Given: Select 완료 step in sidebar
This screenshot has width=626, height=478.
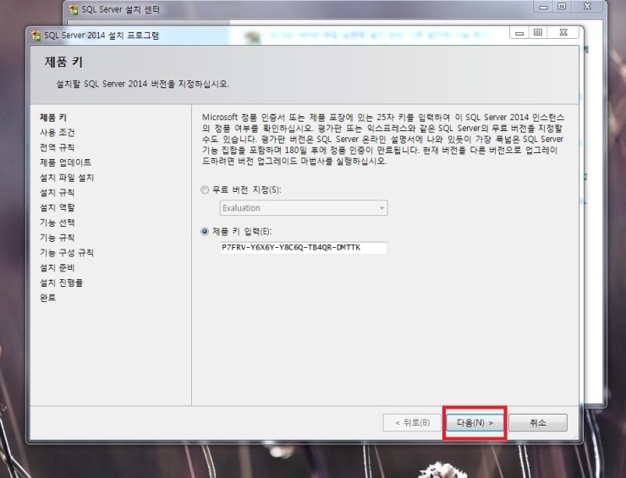Looking at the screenshot, I should 48,298.
